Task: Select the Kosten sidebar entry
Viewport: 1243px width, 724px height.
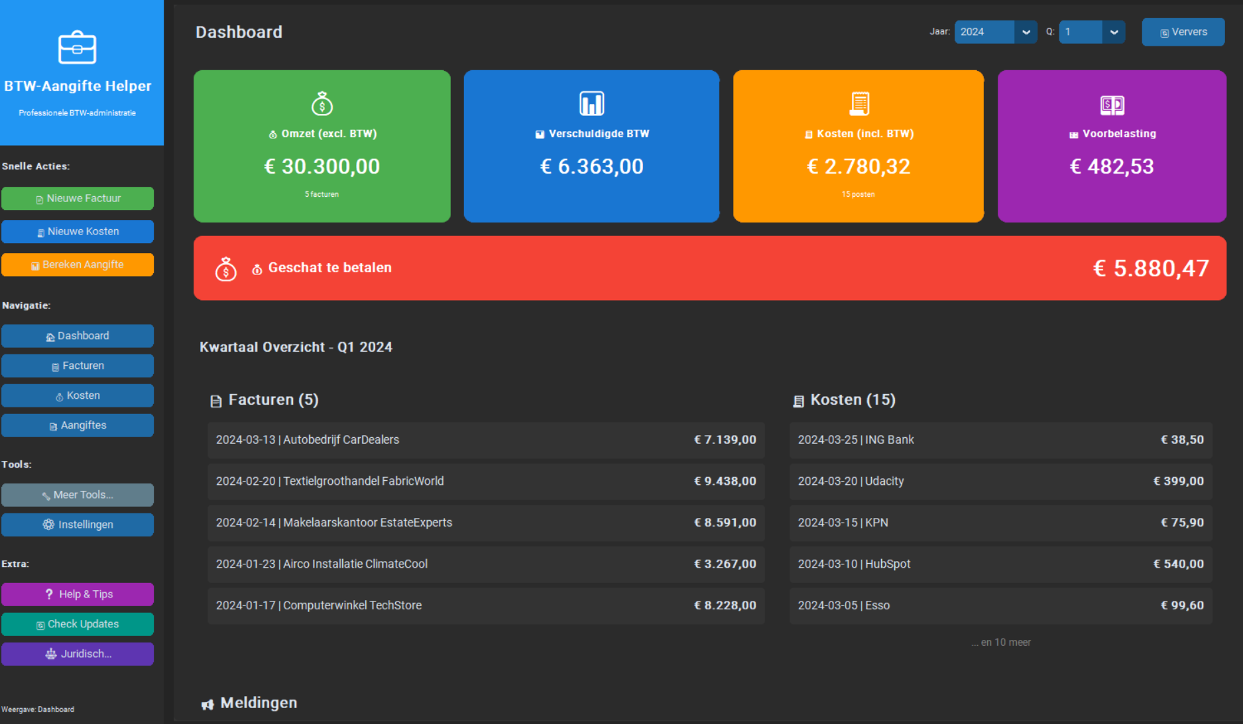Action: point(78,395)
